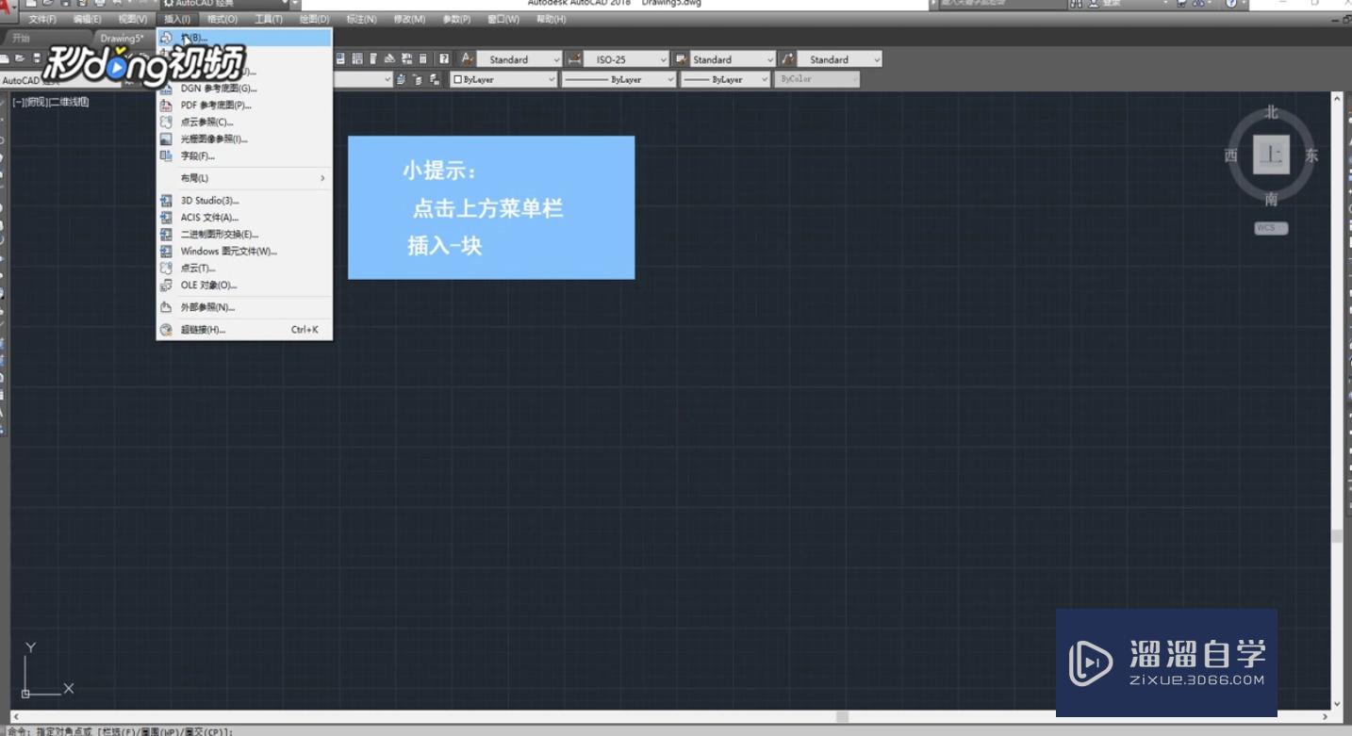
Task: Choose OLE 对象(O)... menu entry
Action: point(244,286)
